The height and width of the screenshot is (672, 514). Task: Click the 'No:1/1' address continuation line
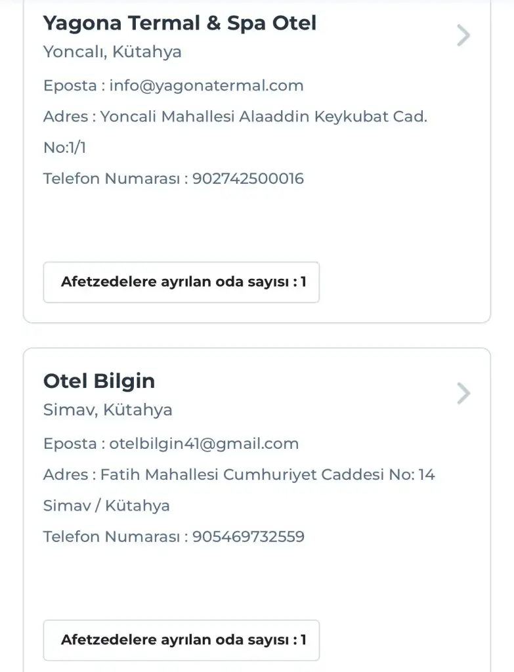click(x=64, y=148)
